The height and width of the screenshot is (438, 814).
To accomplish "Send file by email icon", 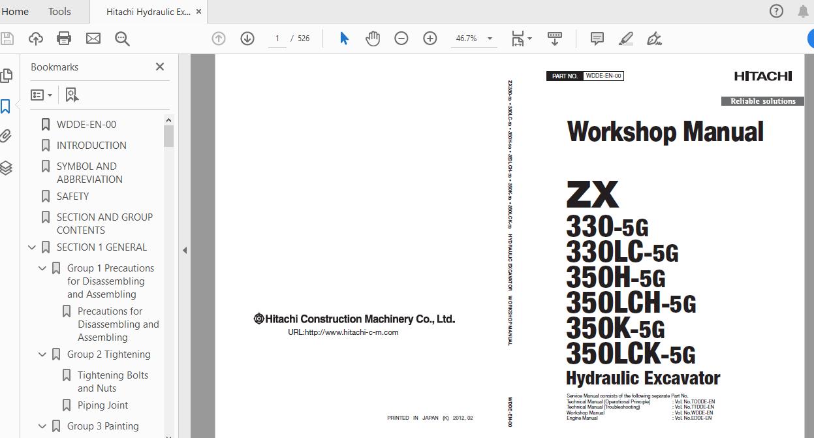I will (x=93, y=39).
